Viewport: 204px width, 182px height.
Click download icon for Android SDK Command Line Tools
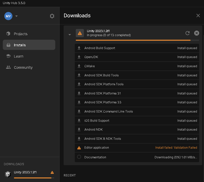click(79, 111)
